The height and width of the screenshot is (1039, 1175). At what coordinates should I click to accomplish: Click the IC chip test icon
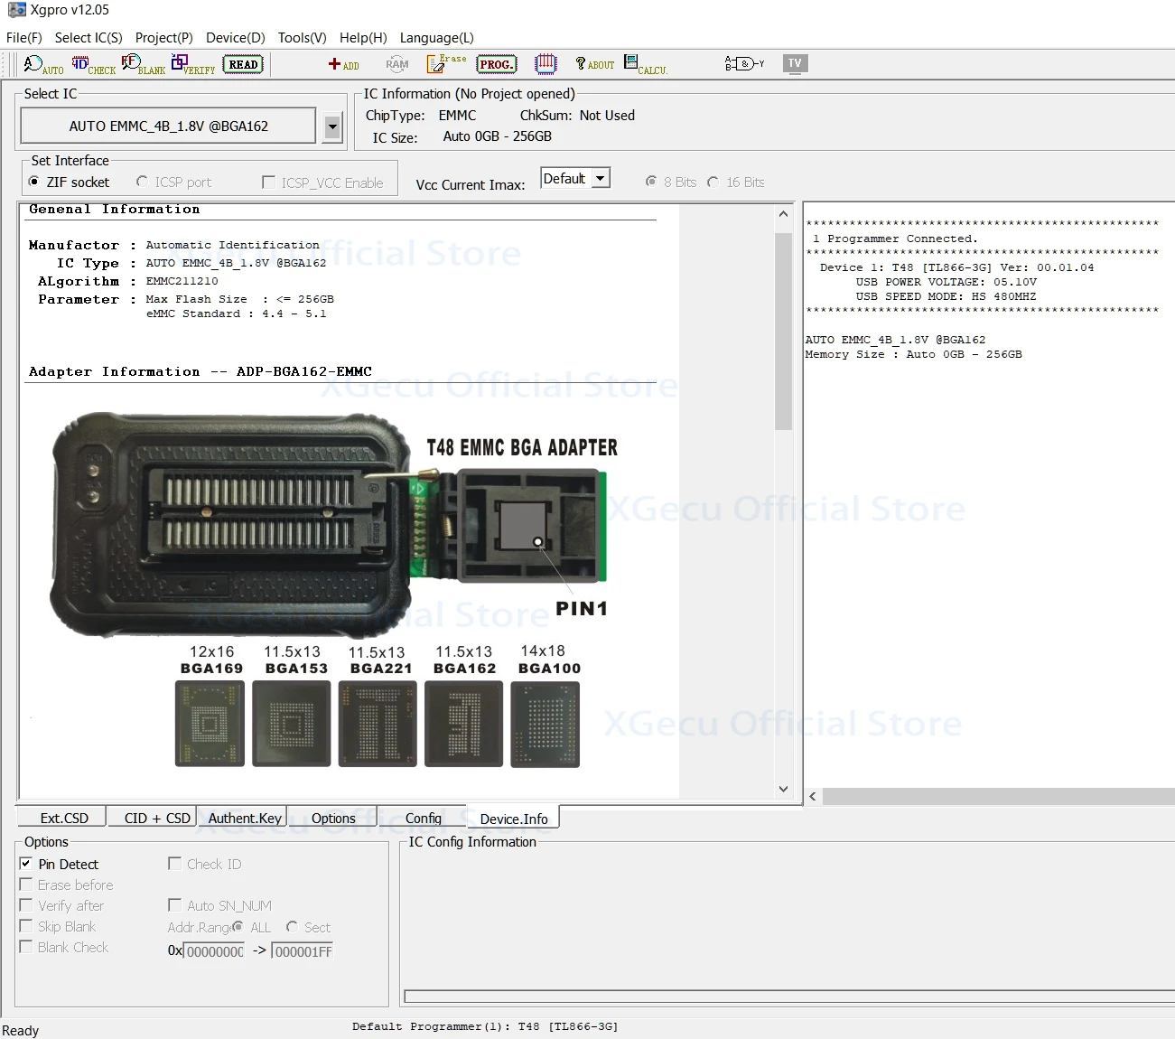pyautogui.click(x=546, y=64)
